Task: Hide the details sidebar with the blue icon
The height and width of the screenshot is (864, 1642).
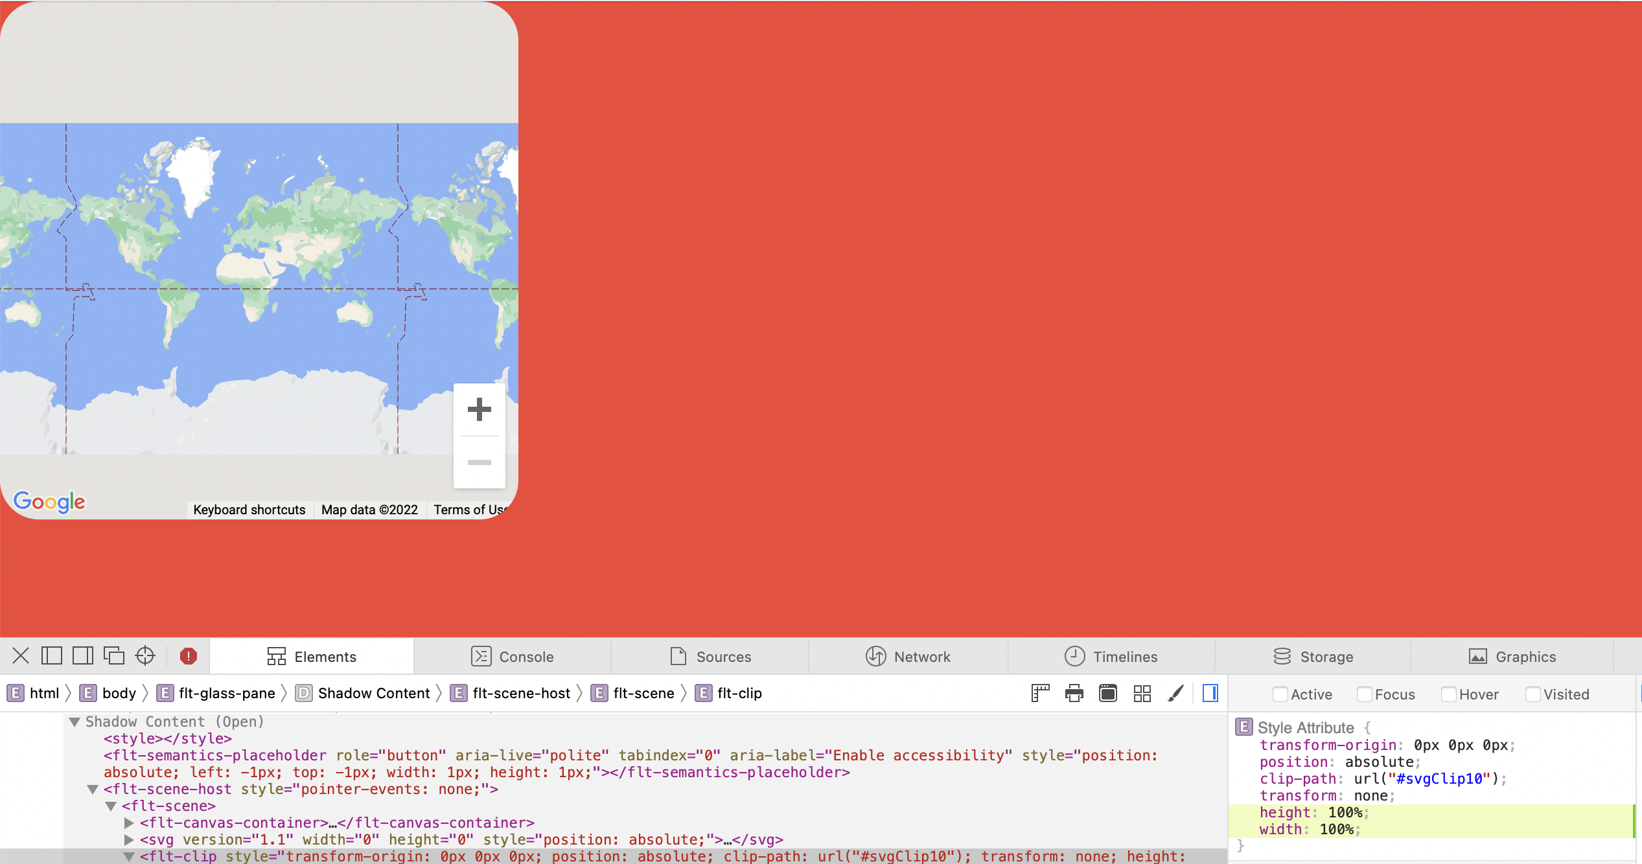Action: point(1210,693)
